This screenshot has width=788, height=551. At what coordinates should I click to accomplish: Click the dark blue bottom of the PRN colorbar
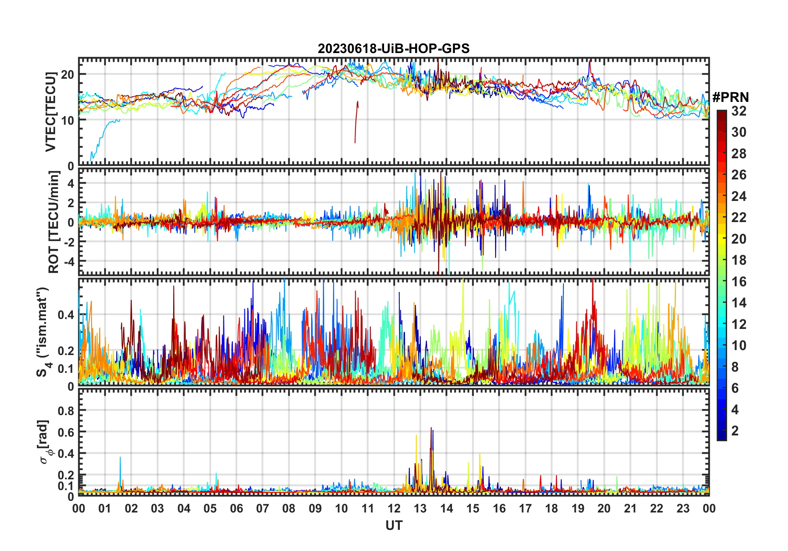722,437
